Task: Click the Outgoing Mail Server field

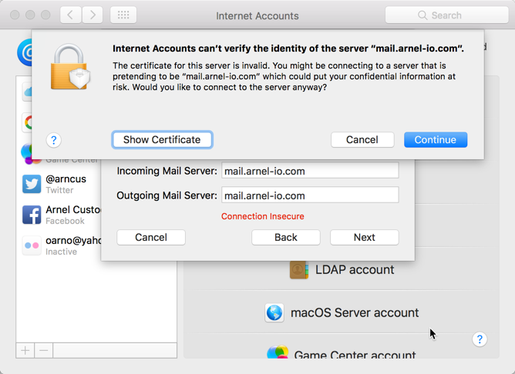Action: coord(310,195)
